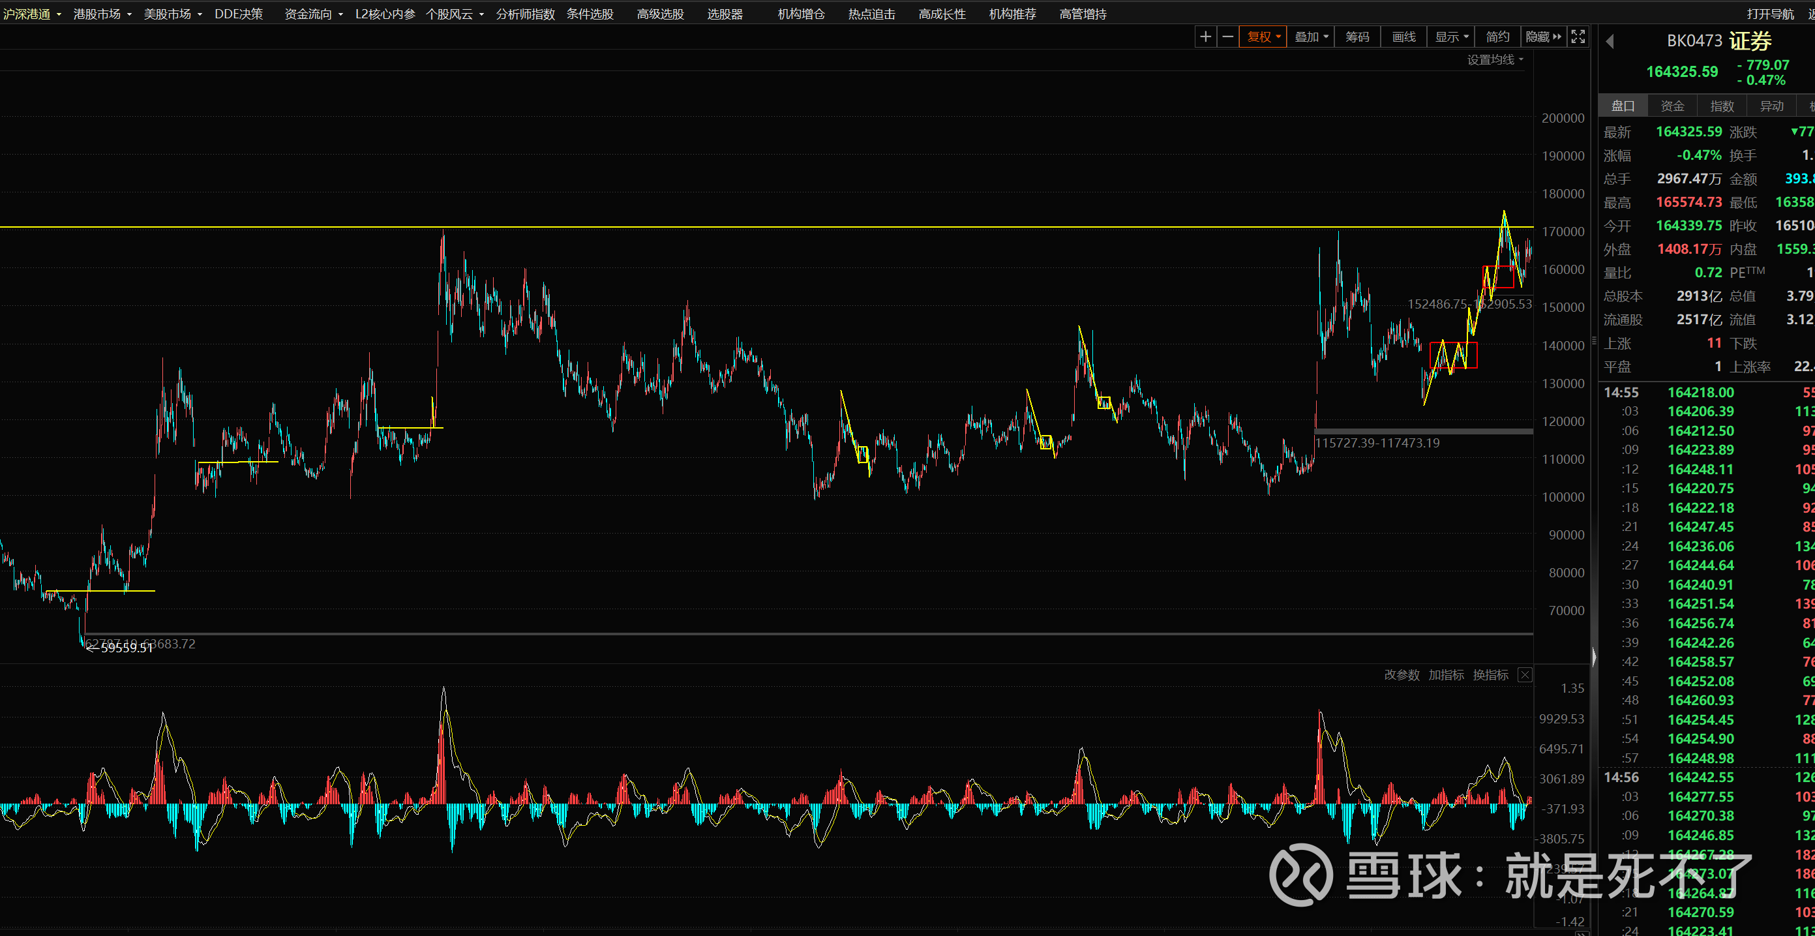Image resolution: width=1815 pixels, height=936 pixels.
Task: Click the zoom out minus icon
Action: tap(1227, 37)
